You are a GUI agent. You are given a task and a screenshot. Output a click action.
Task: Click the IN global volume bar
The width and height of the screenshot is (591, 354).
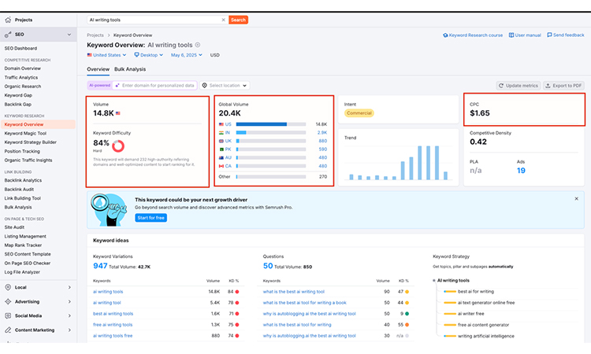tap(271, 132)
